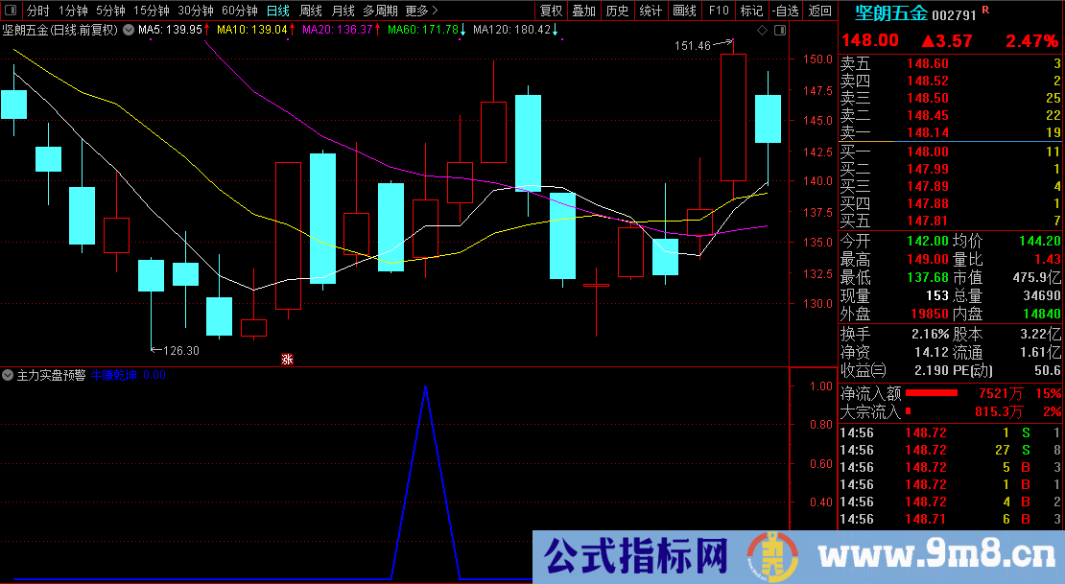Click the split-window icon beside the diamond mark

tap(780, 30)
